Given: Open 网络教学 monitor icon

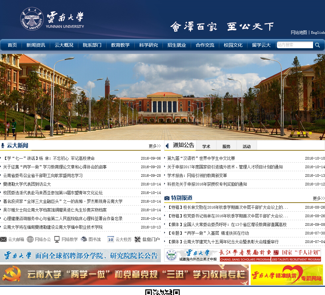Looking at the screenshot, I should pyautogui.click(x=57, y=239).
